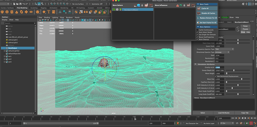Select BossOutput in the Outliner
Viewport: 257px width, 127px height.
tap(18, 48)
